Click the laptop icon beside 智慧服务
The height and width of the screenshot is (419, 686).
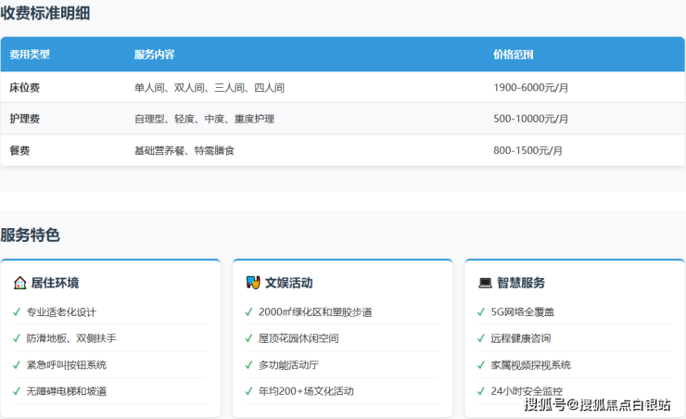tap(485, 283)
